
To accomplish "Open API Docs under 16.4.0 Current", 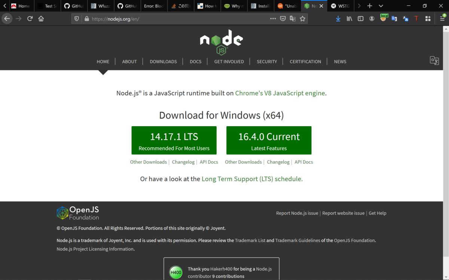I will pyautogui.click(x=304, y=162).
